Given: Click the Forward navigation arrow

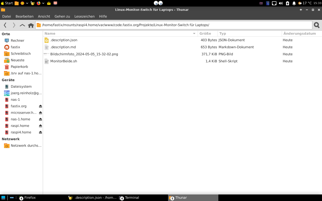Looking at the screenshot, I should [x=14, y=25].
